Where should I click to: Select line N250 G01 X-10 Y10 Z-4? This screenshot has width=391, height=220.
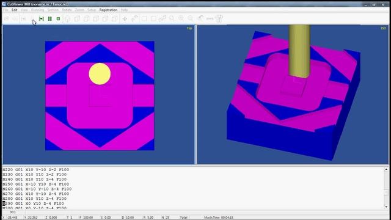pos(36,184)
